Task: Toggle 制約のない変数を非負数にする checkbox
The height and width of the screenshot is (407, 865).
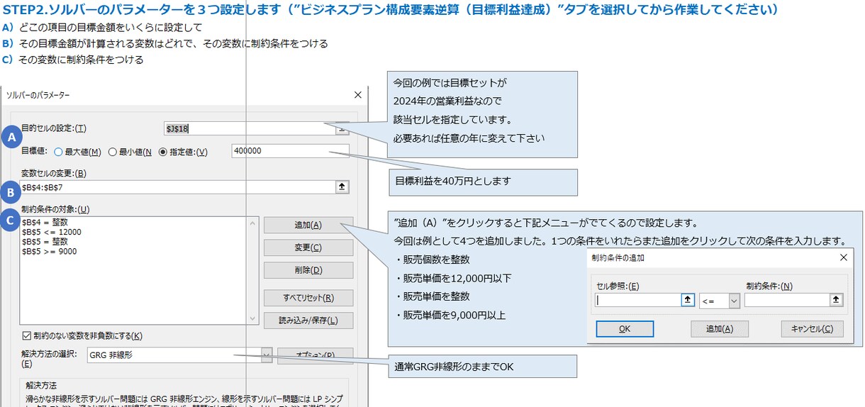Action: coord(27,335)
